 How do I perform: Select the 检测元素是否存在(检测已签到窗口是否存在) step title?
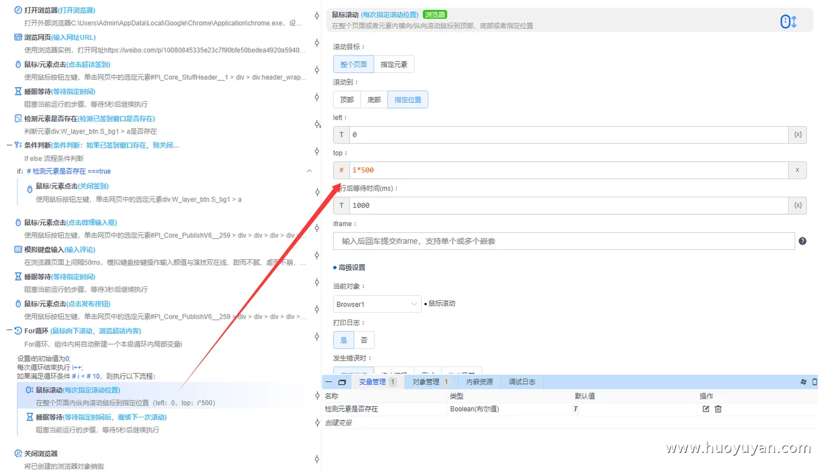(x=89, y=118)
